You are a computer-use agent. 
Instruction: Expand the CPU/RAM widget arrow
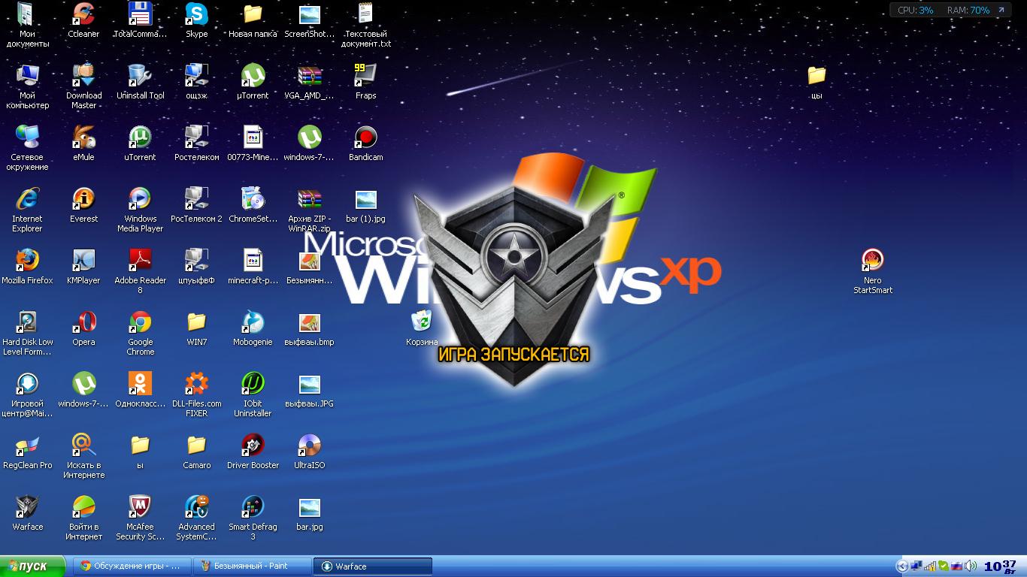(x=1001, y=11)
